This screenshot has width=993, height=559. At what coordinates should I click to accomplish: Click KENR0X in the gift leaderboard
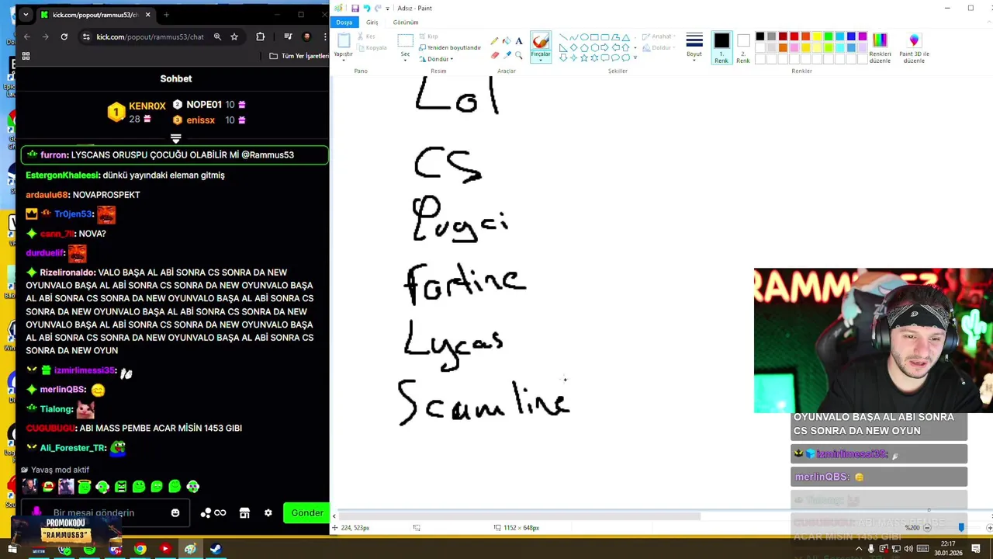pyautogui.click(x=147, y=106)
